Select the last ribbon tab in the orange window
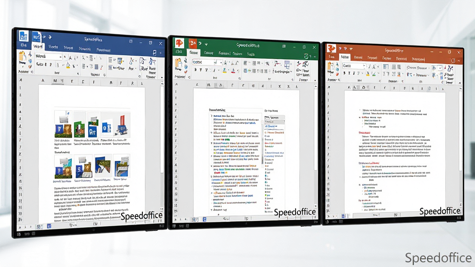The width and height of the screenshot is (475, 267). pos(418,59)
